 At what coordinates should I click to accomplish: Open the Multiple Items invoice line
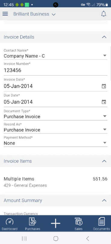[x=55, y=182]
